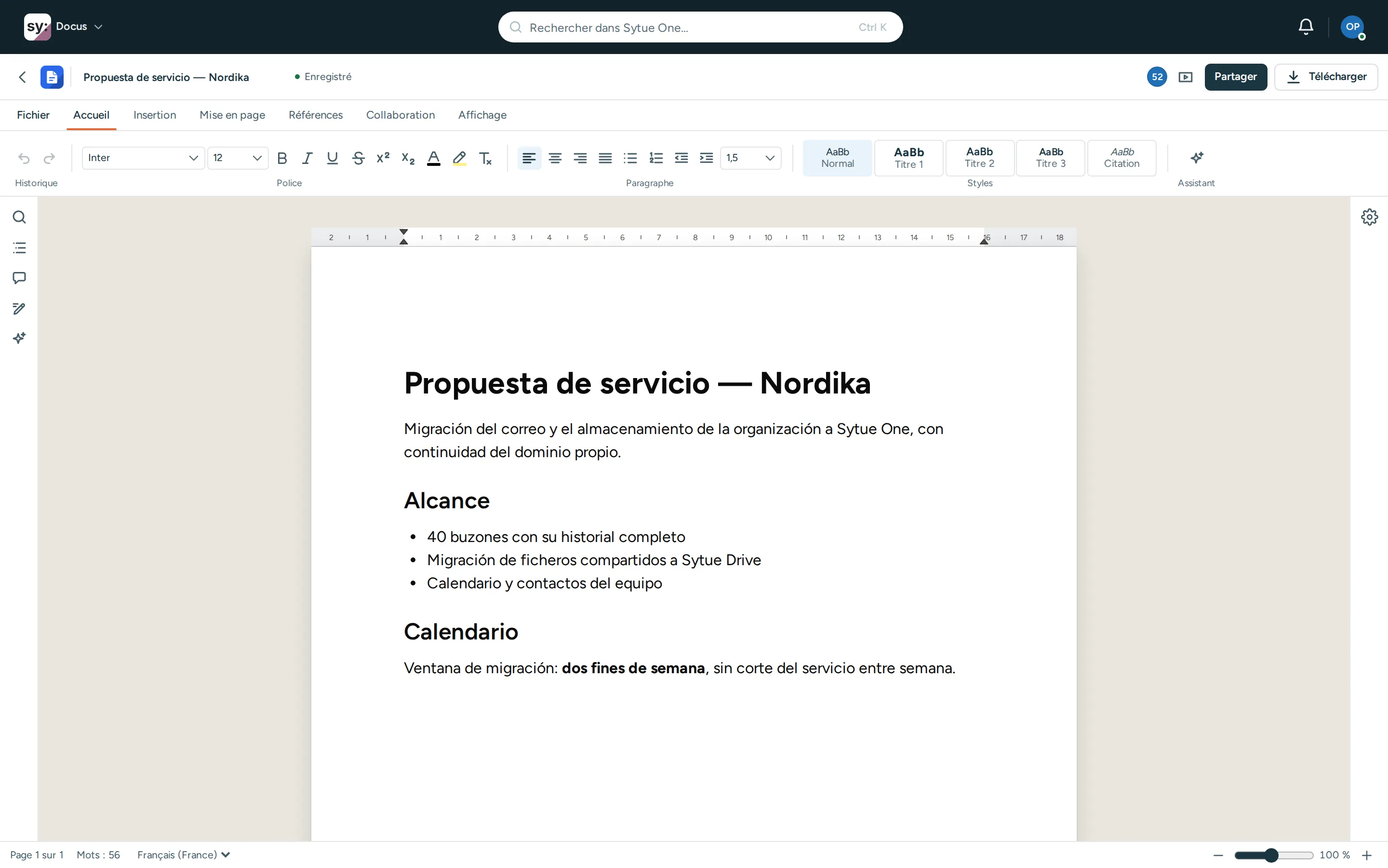
Task: Open the line spacing 1,5 dropdown
Action: (x=750, y=158)
